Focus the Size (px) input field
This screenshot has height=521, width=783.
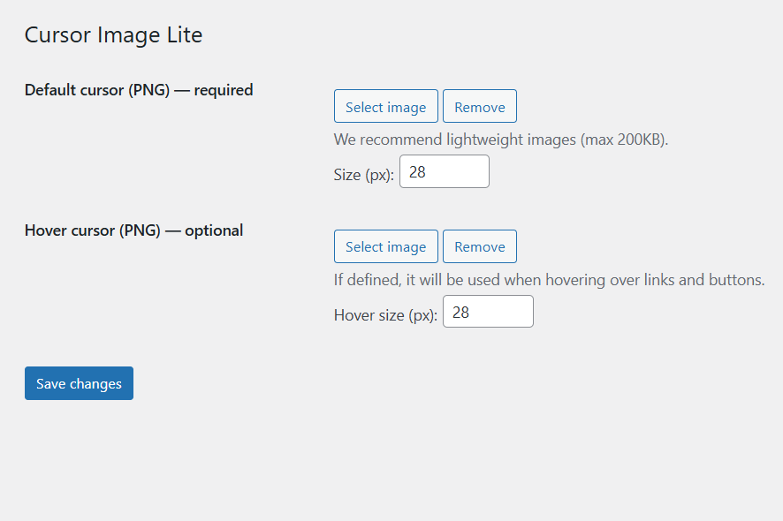(444, 171)
